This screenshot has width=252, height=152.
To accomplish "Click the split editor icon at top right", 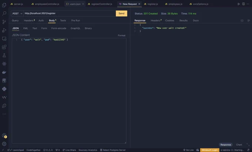I will [243, 4].
